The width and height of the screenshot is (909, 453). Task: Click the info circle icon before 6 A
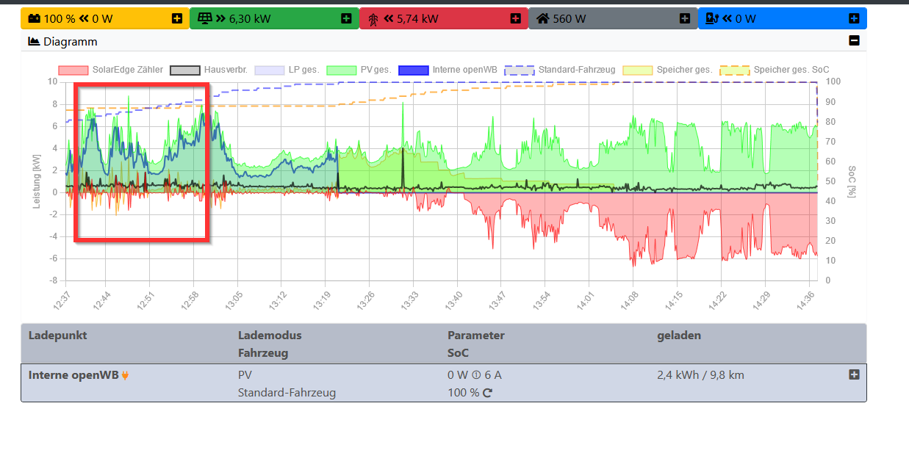point(476,375)
